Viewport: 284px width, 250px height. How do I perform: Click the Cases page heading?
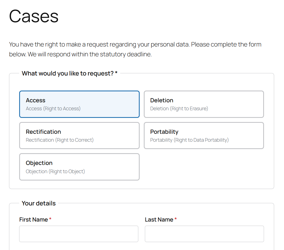[34, 16]
